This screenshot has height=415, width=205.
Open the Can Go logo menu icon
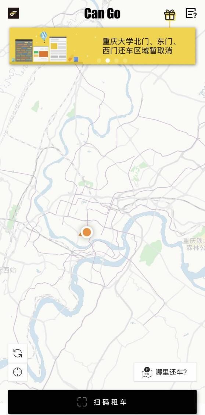pyautogui.click(x=14, y=13)
